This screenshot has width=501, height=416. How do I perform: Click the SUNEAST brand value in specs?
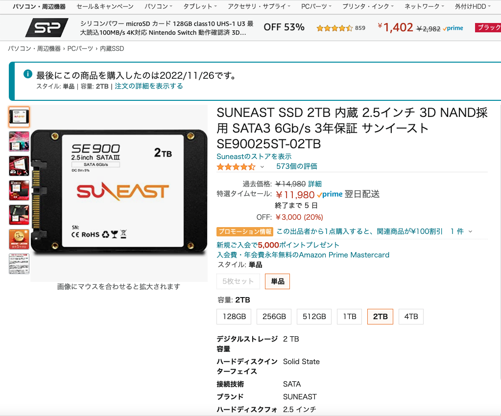(300, 397)
